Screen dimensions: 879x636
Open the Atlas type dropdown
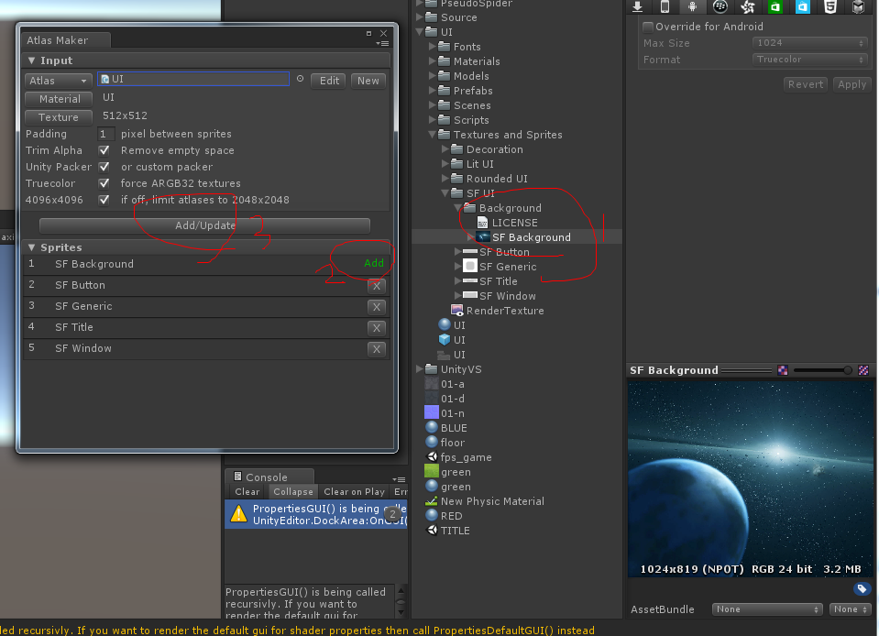coord(58,81)
